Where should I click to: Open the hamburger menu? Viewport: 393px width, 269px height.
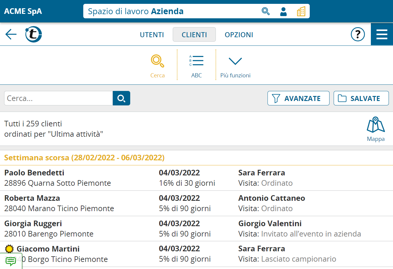[x=382, y=34]
